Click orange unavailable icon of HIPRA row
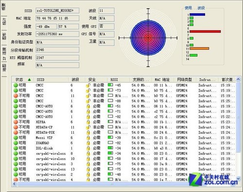 (16, 122)
